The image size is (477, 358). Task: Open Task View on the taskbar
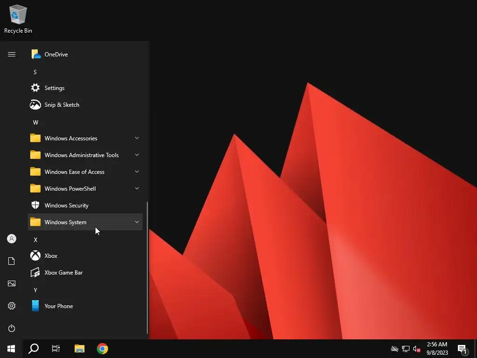(x=56, y=349)
